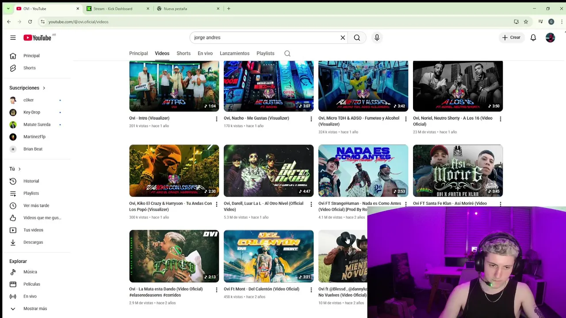Click the install app icon in address bar

516,22
